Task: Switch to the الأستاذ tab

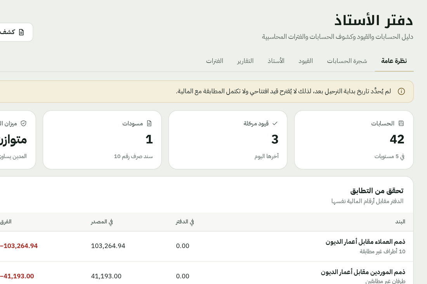Action: tap(276, 61)
